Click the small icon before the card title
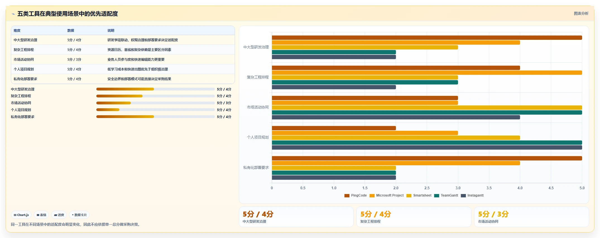This screenshot has width=600, height=238. click(13, 14)
